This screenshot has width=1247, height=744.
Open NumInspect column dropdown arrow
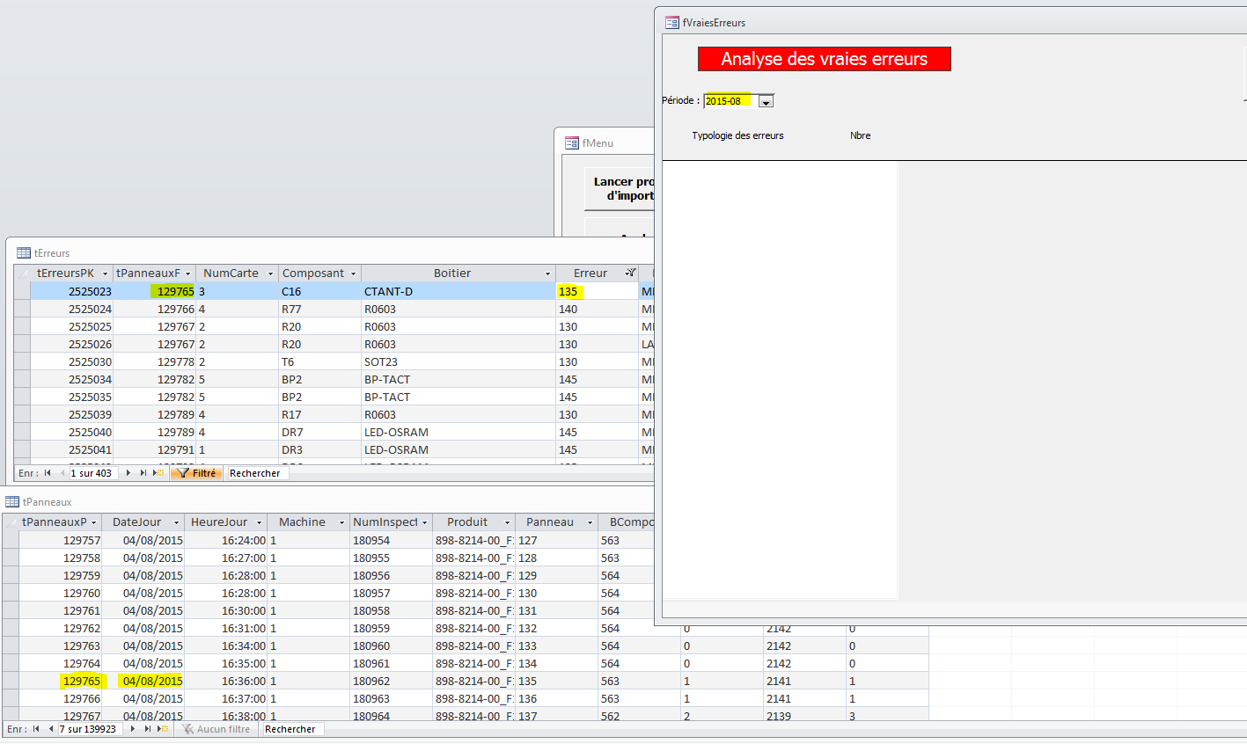(x=424, y=522)
